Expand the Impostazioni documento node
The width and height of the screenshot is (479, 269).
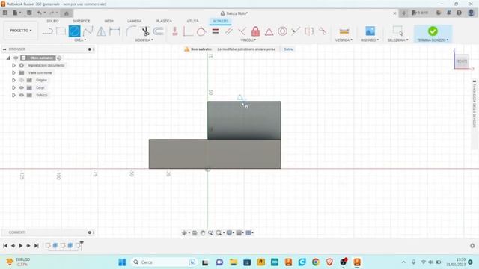13,65
